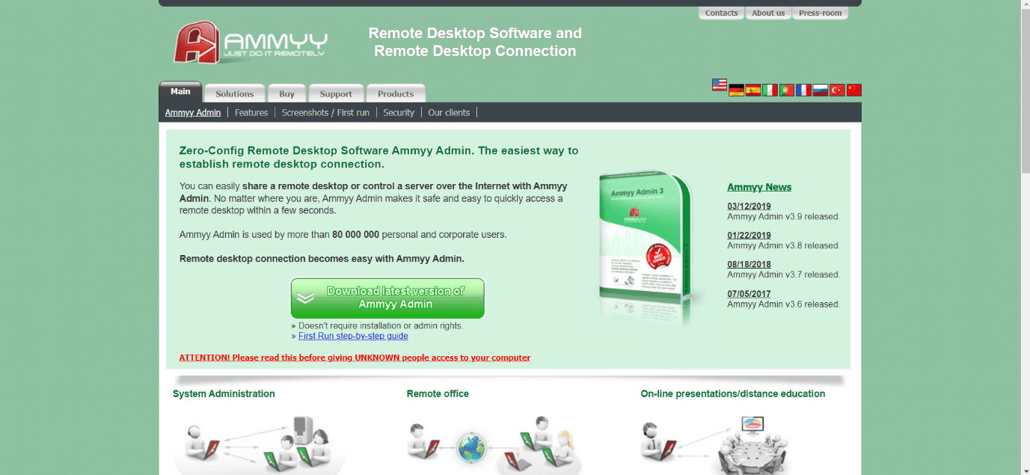Open the Main tab
Screen dimensions: 1030x475
pos(180,92)
